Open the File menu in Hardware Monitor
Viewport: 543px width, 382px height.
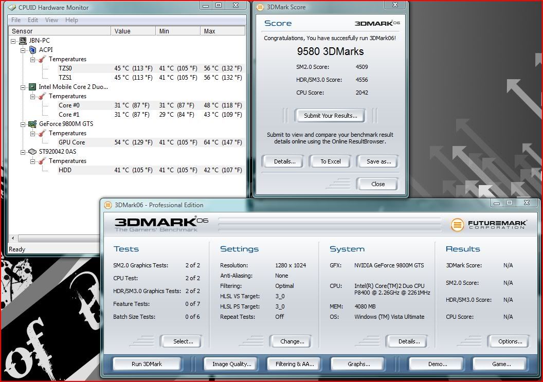click(x=16, y=20)
